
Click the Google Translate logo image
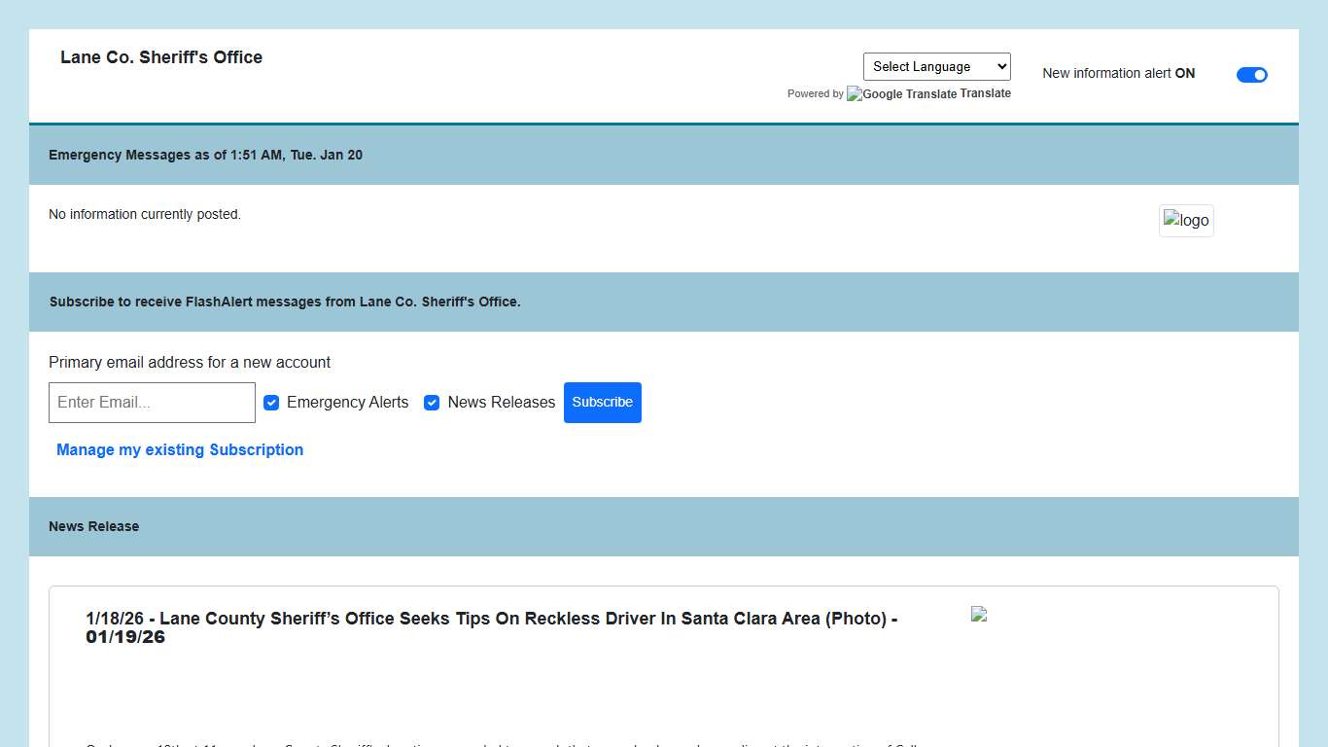901,94
